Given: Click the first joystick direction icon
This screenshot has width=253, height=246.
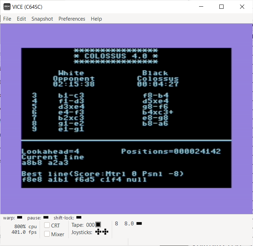Looking at the screenshot, I should click(98, 232).
